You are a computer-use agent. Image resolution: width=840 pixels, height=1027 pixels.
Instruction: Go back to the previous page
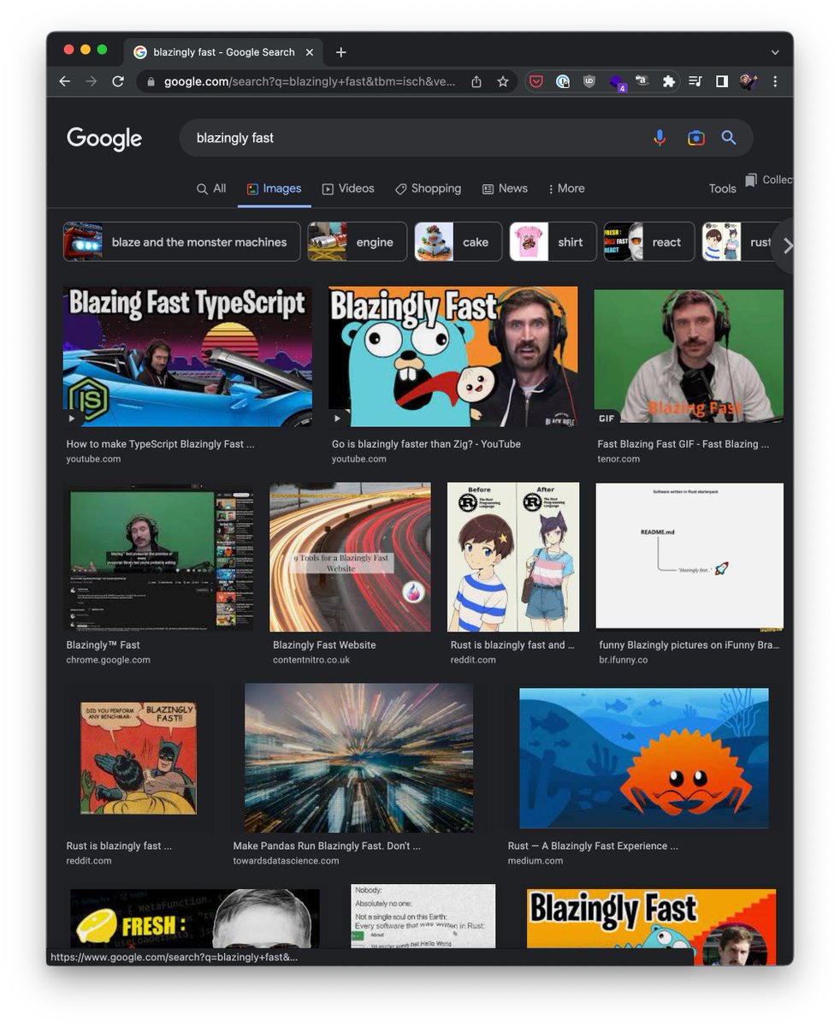click(64, 81)
